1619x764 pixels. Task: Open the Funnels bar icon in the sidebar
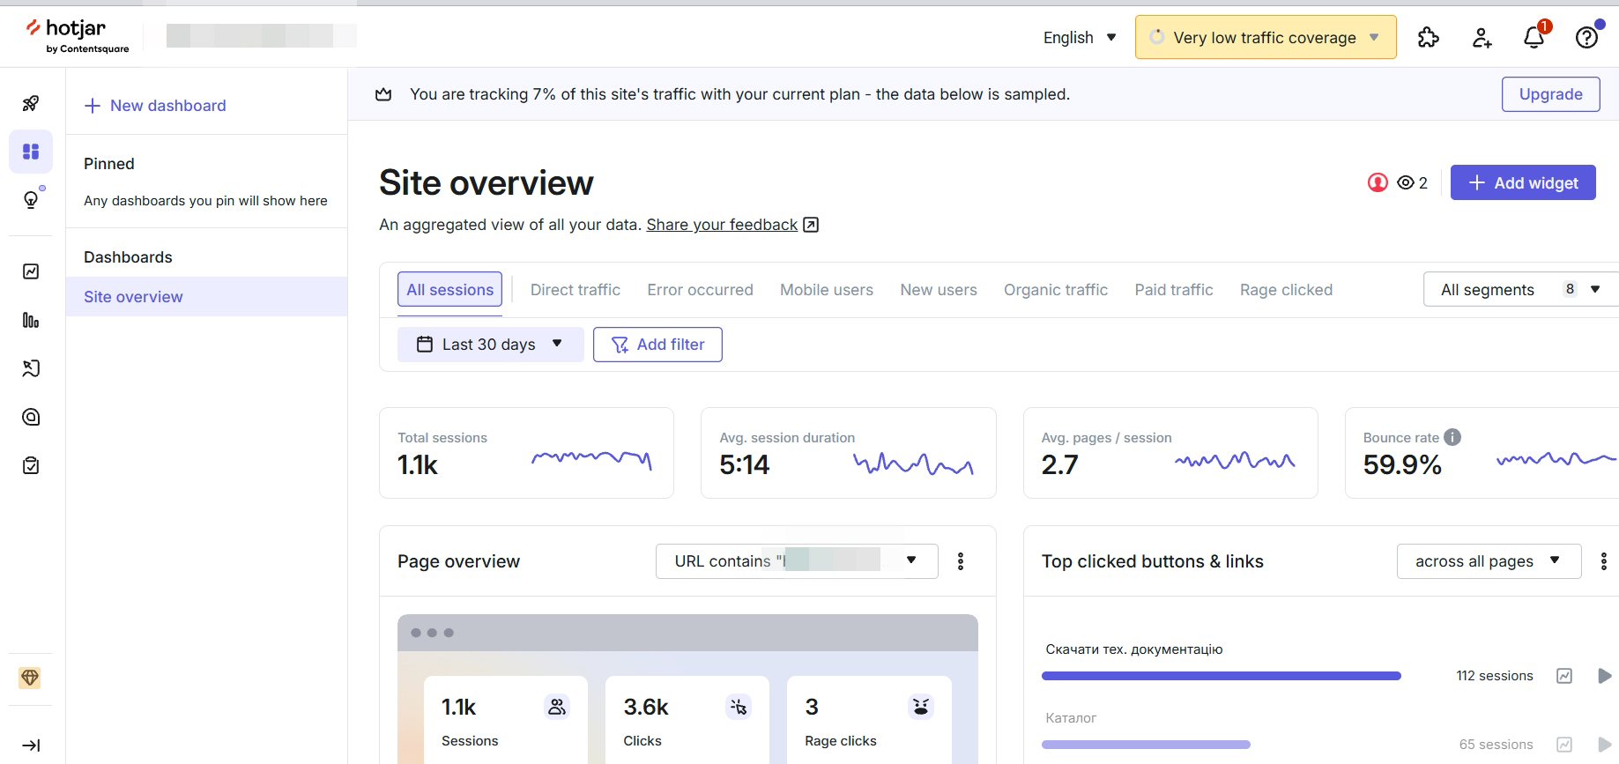[x=31, y=320]
